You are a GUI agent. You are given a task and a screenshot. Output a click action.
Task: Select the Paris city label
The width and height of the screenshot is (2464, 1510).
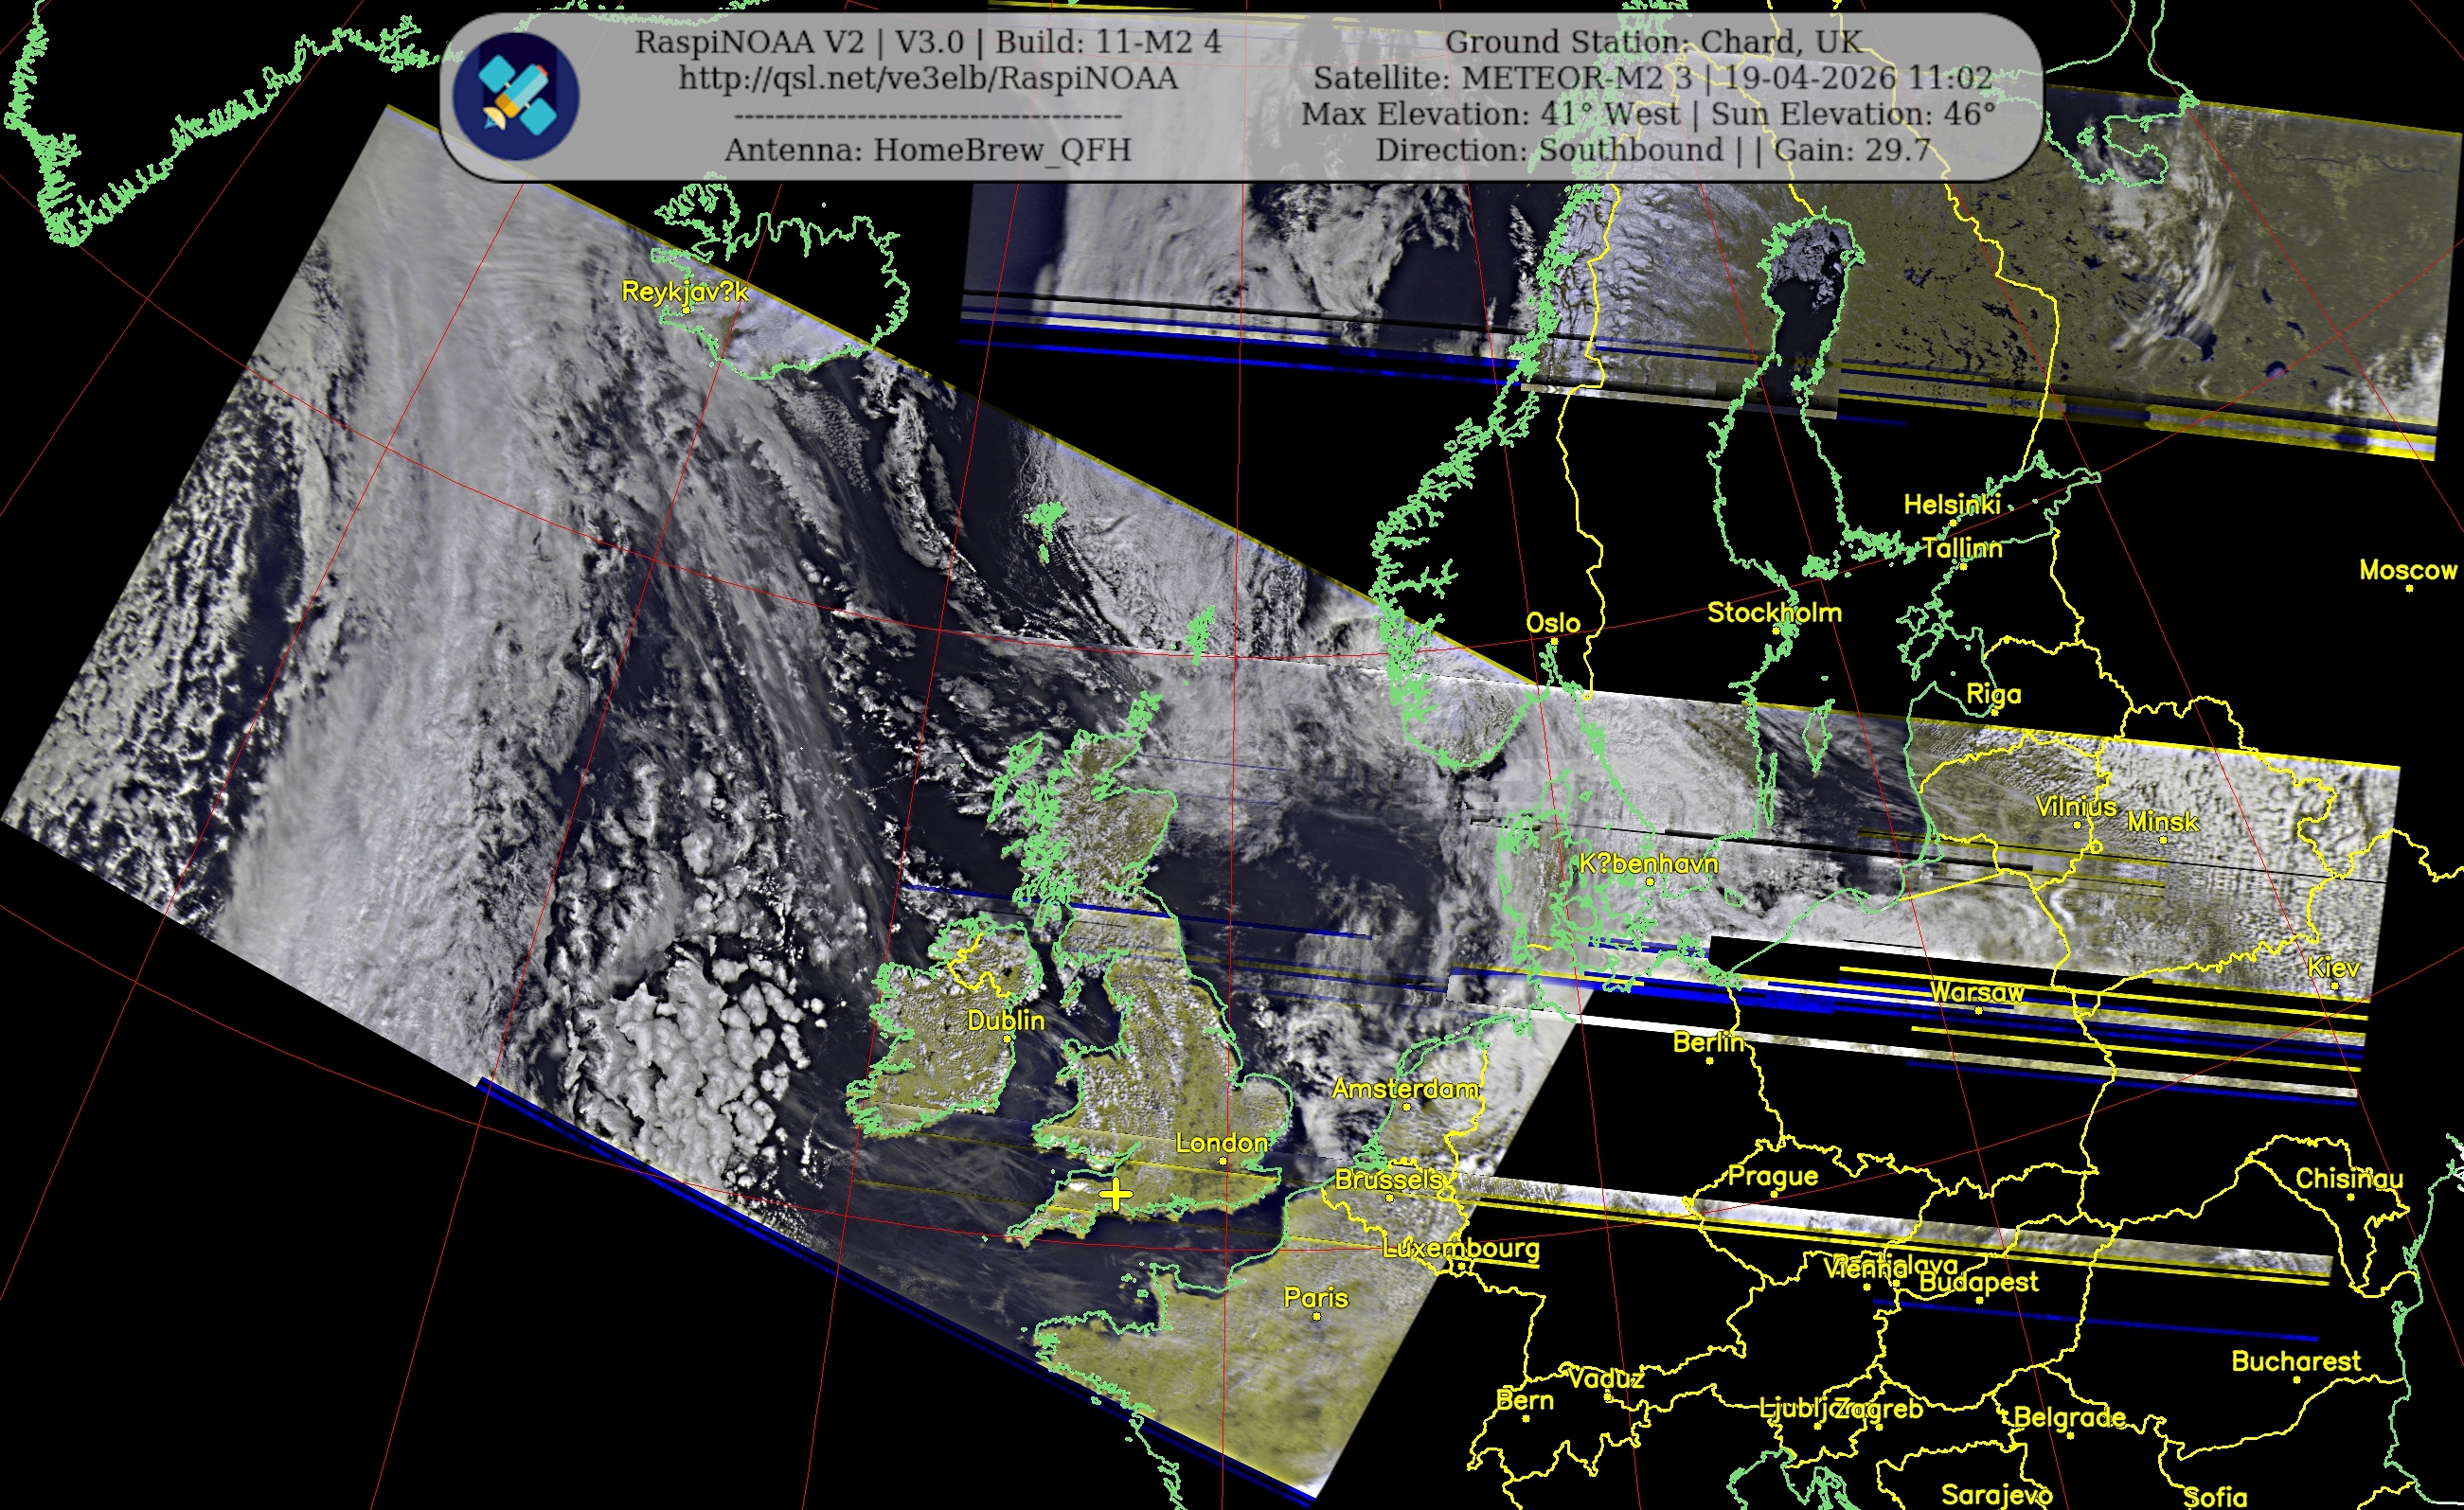click(1315, 1297)
